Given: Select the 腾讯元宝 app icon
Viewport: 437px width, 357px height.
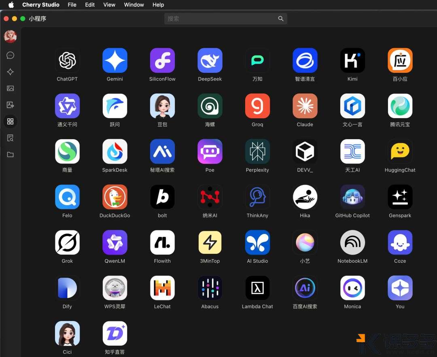Looking at the screenshot, I should pos(400,106).
